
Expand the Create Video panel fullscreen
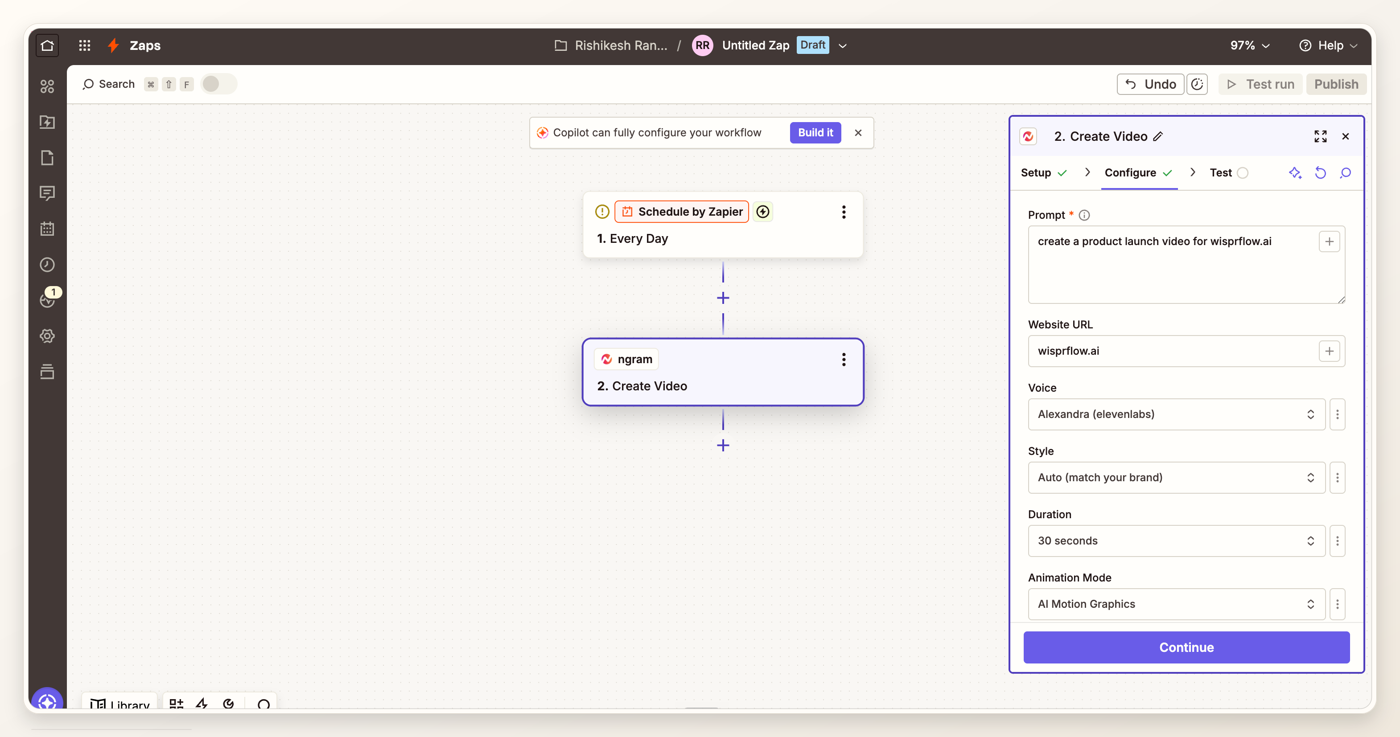click(1320, 136)
